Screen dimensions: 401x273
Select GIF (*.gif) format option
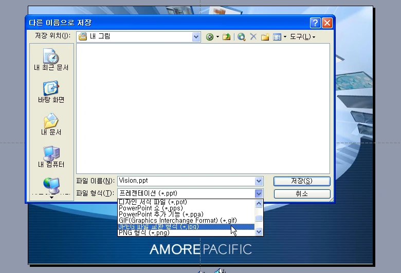186,220
